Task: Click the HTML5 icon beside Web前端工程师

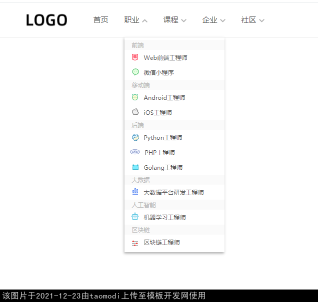Action: click(x=135, y=57)
